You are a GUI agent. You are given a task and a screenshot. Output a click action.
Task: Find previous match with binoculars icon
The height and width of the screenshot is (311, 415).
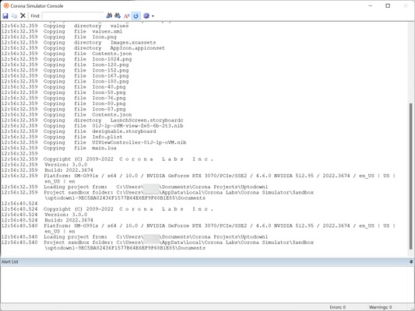click(109, 16)
